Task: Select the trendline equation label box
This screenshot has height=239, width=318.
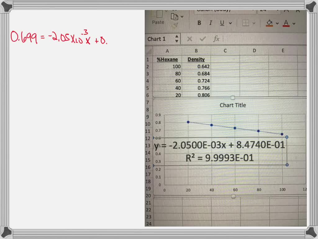Action: point(220,151)
